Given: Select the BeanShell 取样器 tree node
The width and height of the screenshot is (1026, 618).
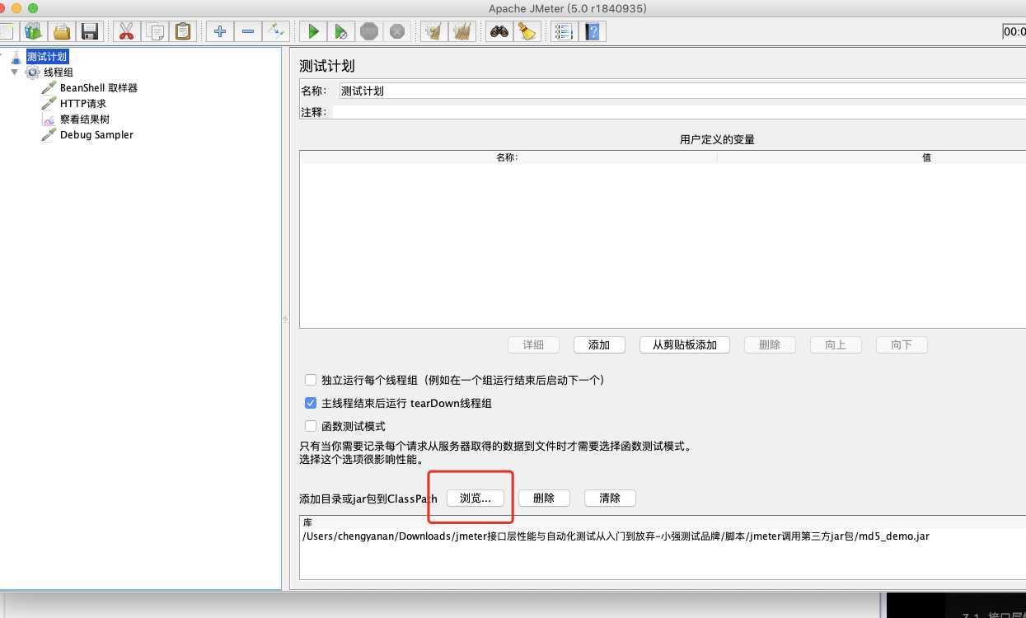Looking at the screenshot, I should (x=98, y=88).
